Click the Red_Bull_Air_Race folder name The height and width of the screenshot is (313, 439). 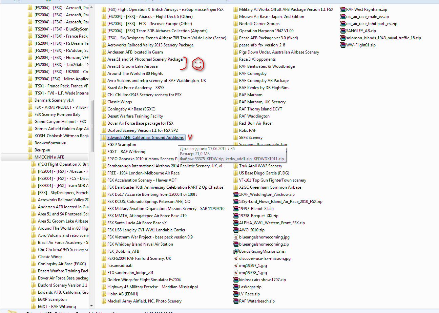(x=255, y=123)
